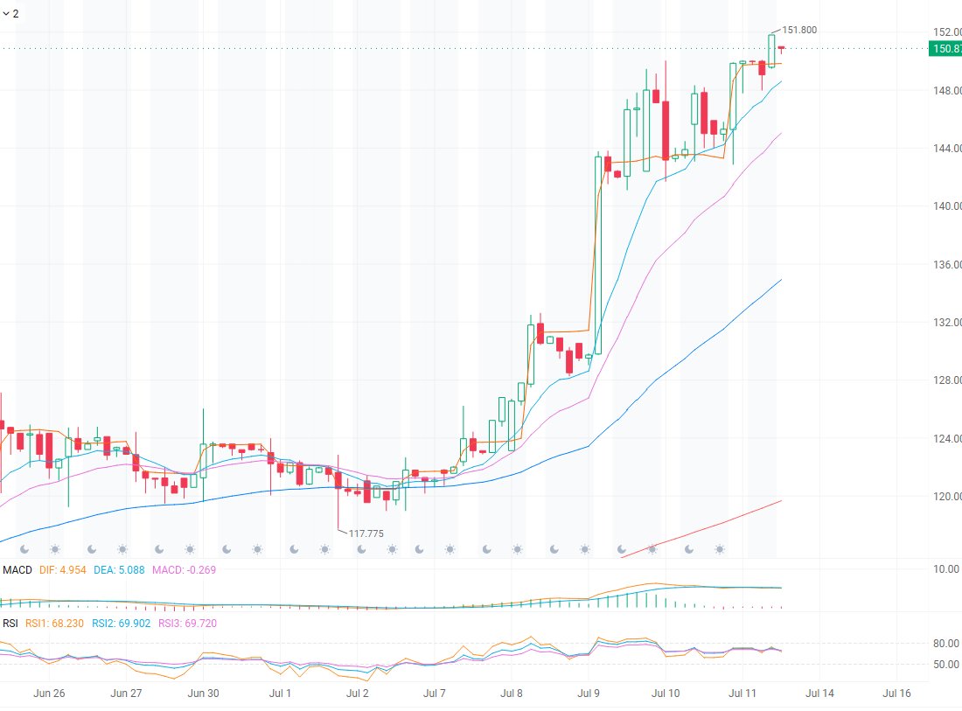The image size is (962, 711).
Task: Click the Jul 10 date label
Action: (666, 694)
